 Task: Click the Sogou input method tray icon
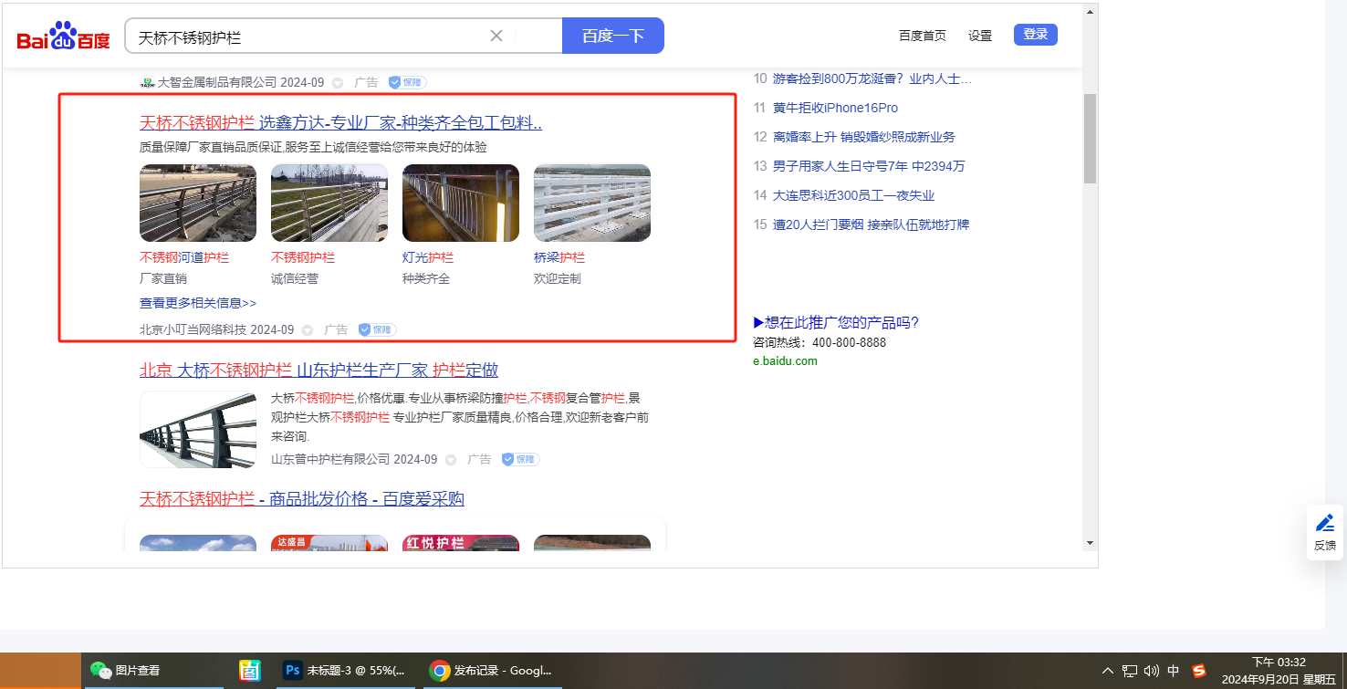click(x=1199, y=671)
